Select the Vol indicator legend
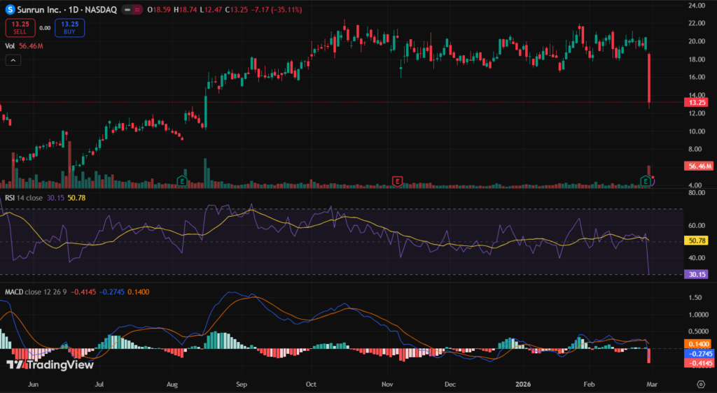The height and width of the screenshot is (393, 717). 11,46
